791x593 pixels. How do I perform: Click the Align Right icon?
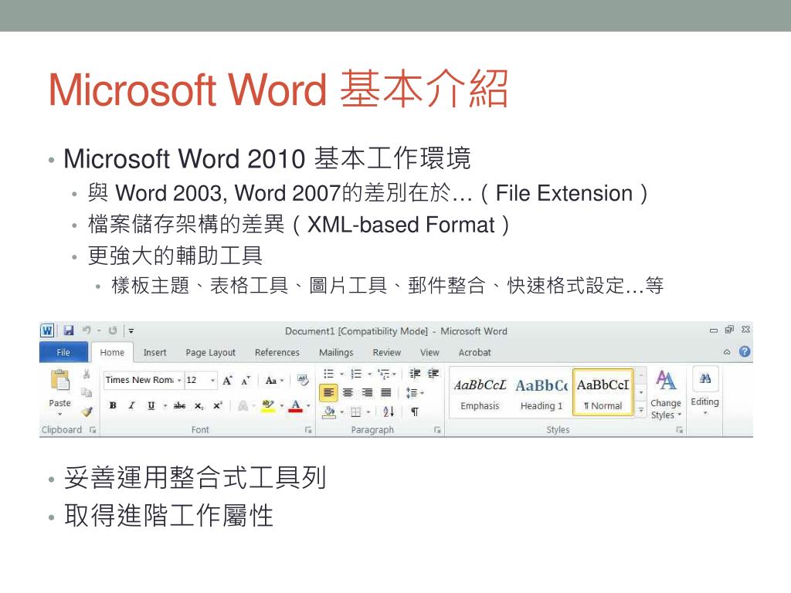(x=367, y=392)
